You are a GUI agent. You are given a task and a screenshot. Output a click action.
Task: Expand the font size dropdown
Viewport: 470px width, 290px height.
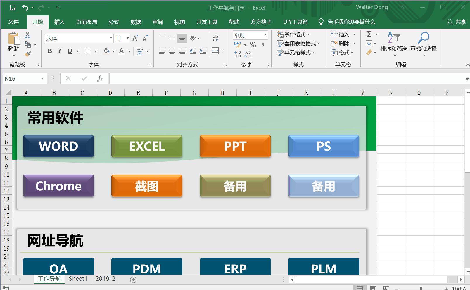(127, 38)
